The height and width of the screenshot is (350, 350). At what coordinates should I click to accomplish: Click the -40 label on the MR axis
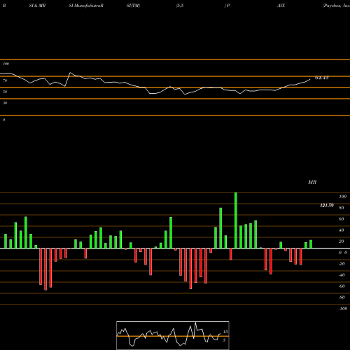(x=342, y=275)
